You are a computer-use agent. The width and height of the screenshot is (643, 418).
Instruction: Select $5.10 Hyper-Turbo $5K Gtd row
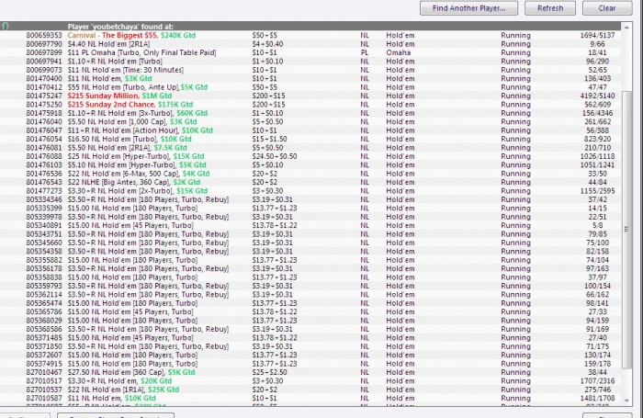[x=310, y=164]
